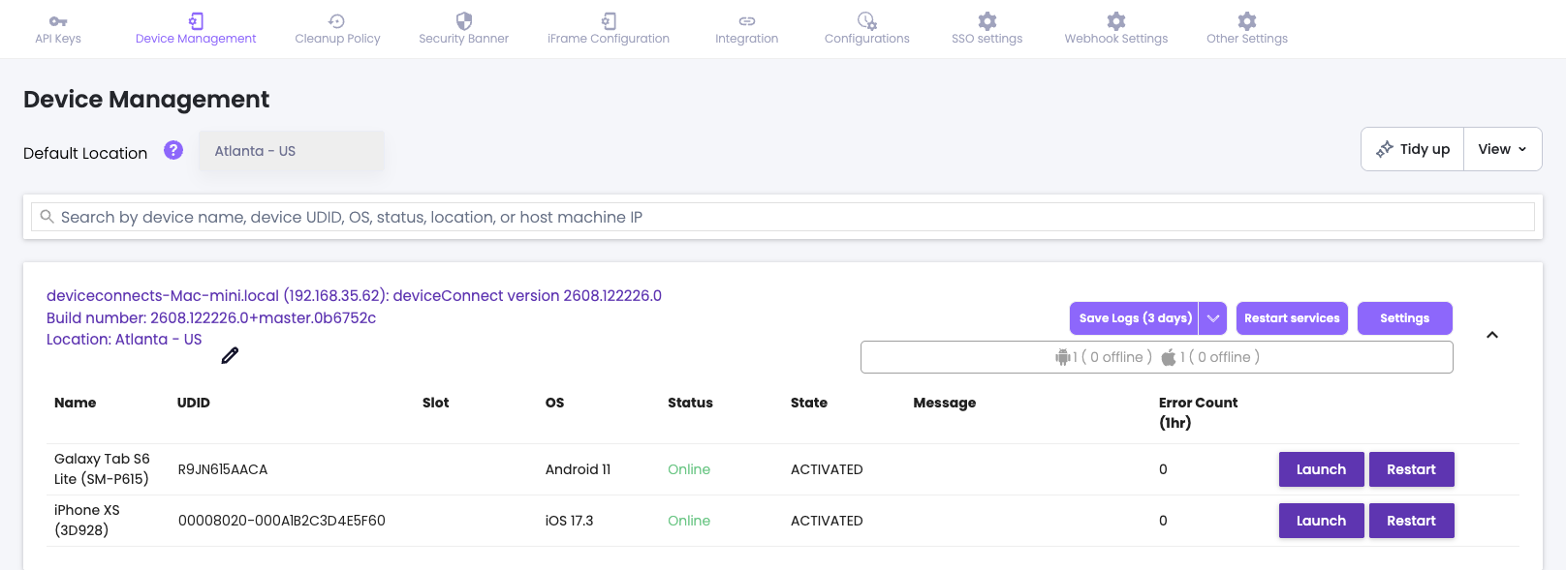Select UDID R9JN615AACA cell
This screenshot has height=570, width=1566.
(x=223, y=469)
